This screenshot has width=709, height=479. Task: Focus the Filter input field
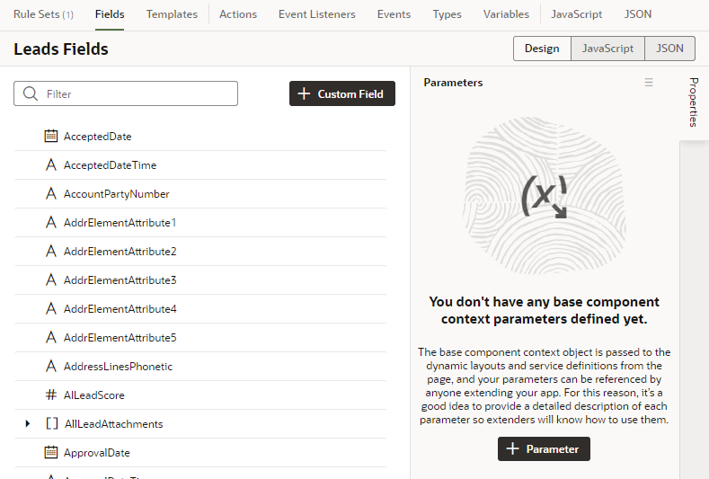point(126,93)
